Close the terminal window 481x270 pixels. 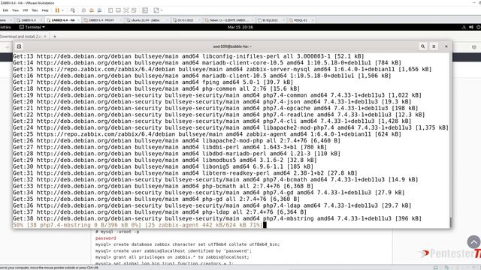[446, 46]
